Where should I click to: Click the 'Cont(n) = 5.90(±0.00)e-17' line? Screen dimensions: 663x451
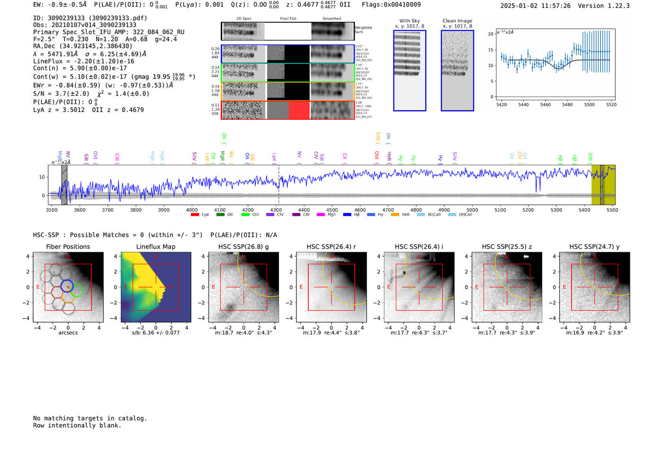coord(80,68)
